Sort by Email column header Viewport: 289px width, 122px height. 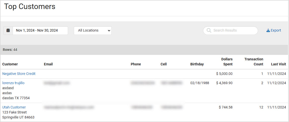(x=48, y=64)
